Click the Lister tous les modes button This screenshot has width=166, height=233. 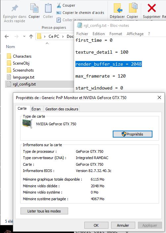point(44,211)
